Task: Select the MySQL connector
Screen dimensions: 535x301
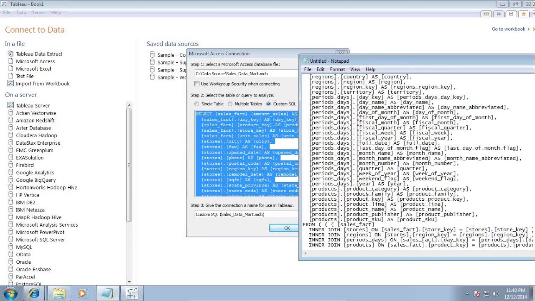Action: (24, 247)
